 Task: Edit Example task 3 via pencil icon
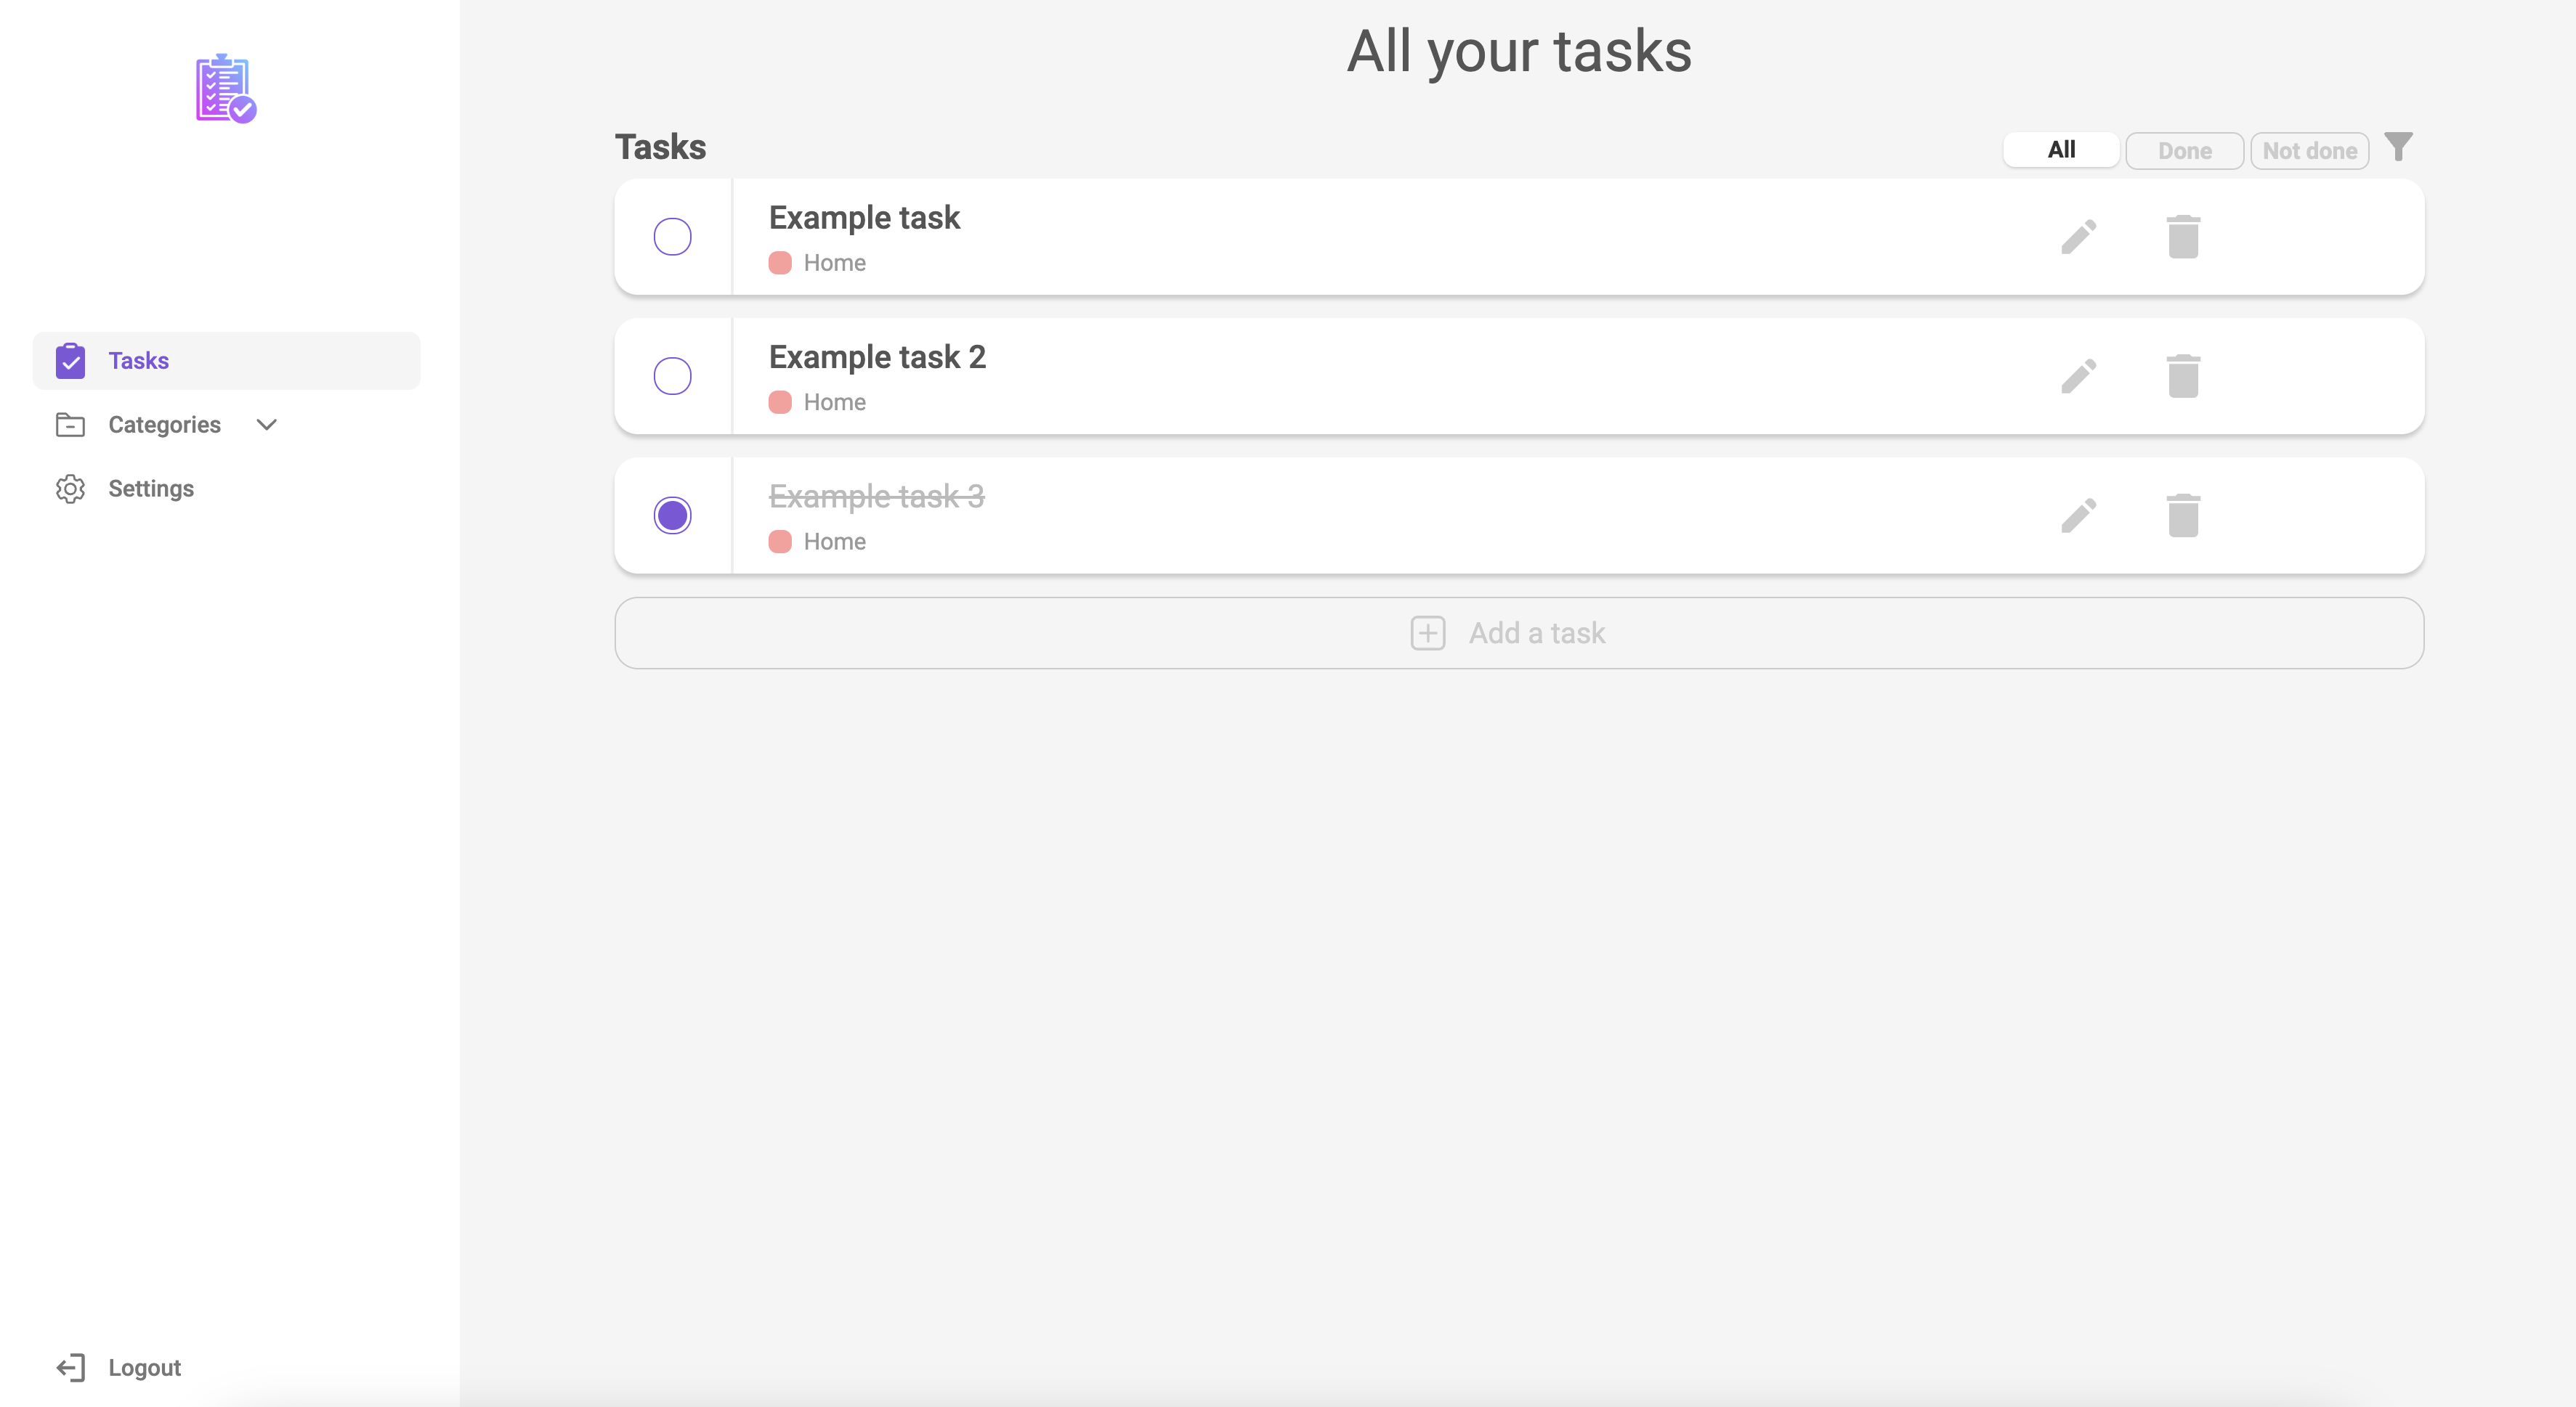click(x=2078, y=515)
